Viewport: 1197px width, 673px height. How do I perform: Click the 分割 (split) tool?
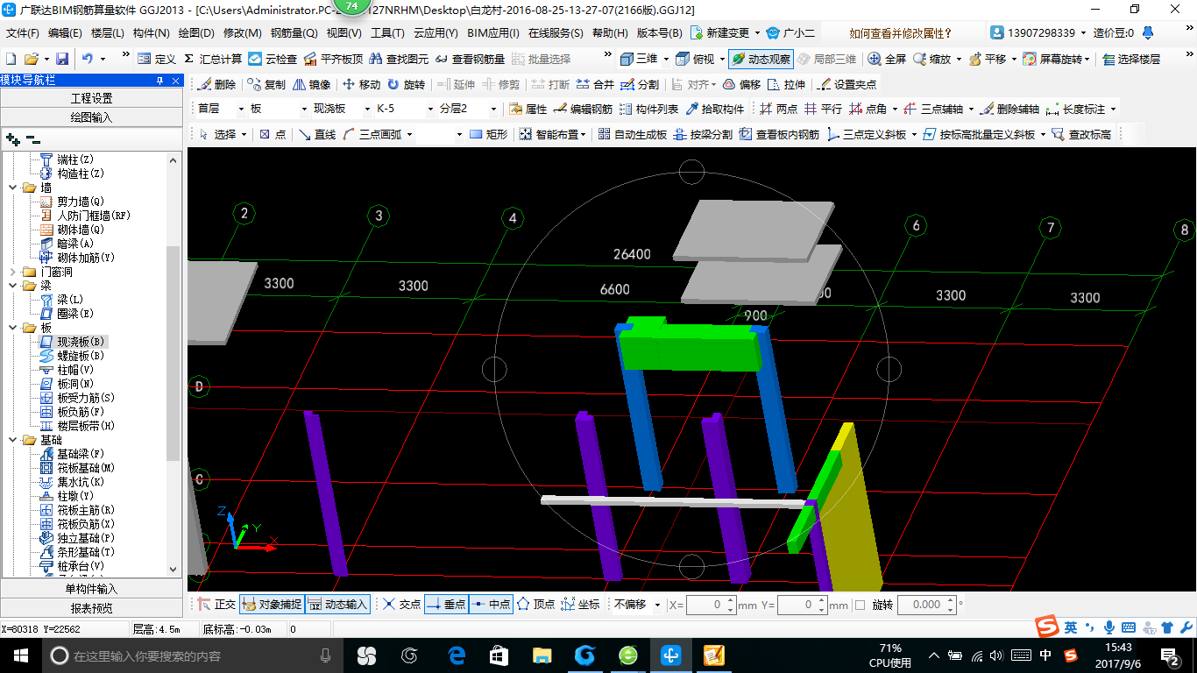[640, 84]
